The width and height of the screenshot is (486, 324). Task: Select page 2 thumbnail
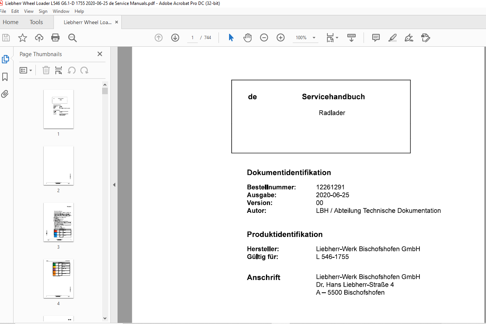pos(58,165)
